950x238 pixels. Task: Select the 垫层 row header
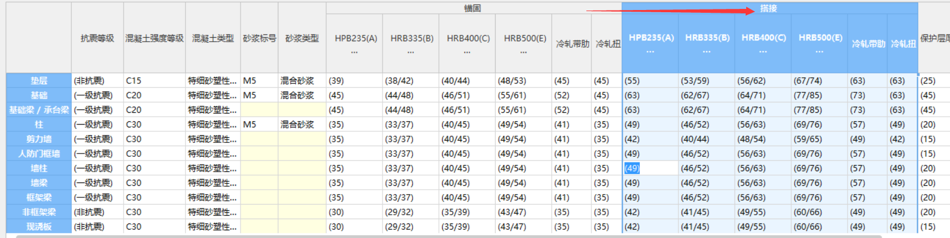(38, 81)
